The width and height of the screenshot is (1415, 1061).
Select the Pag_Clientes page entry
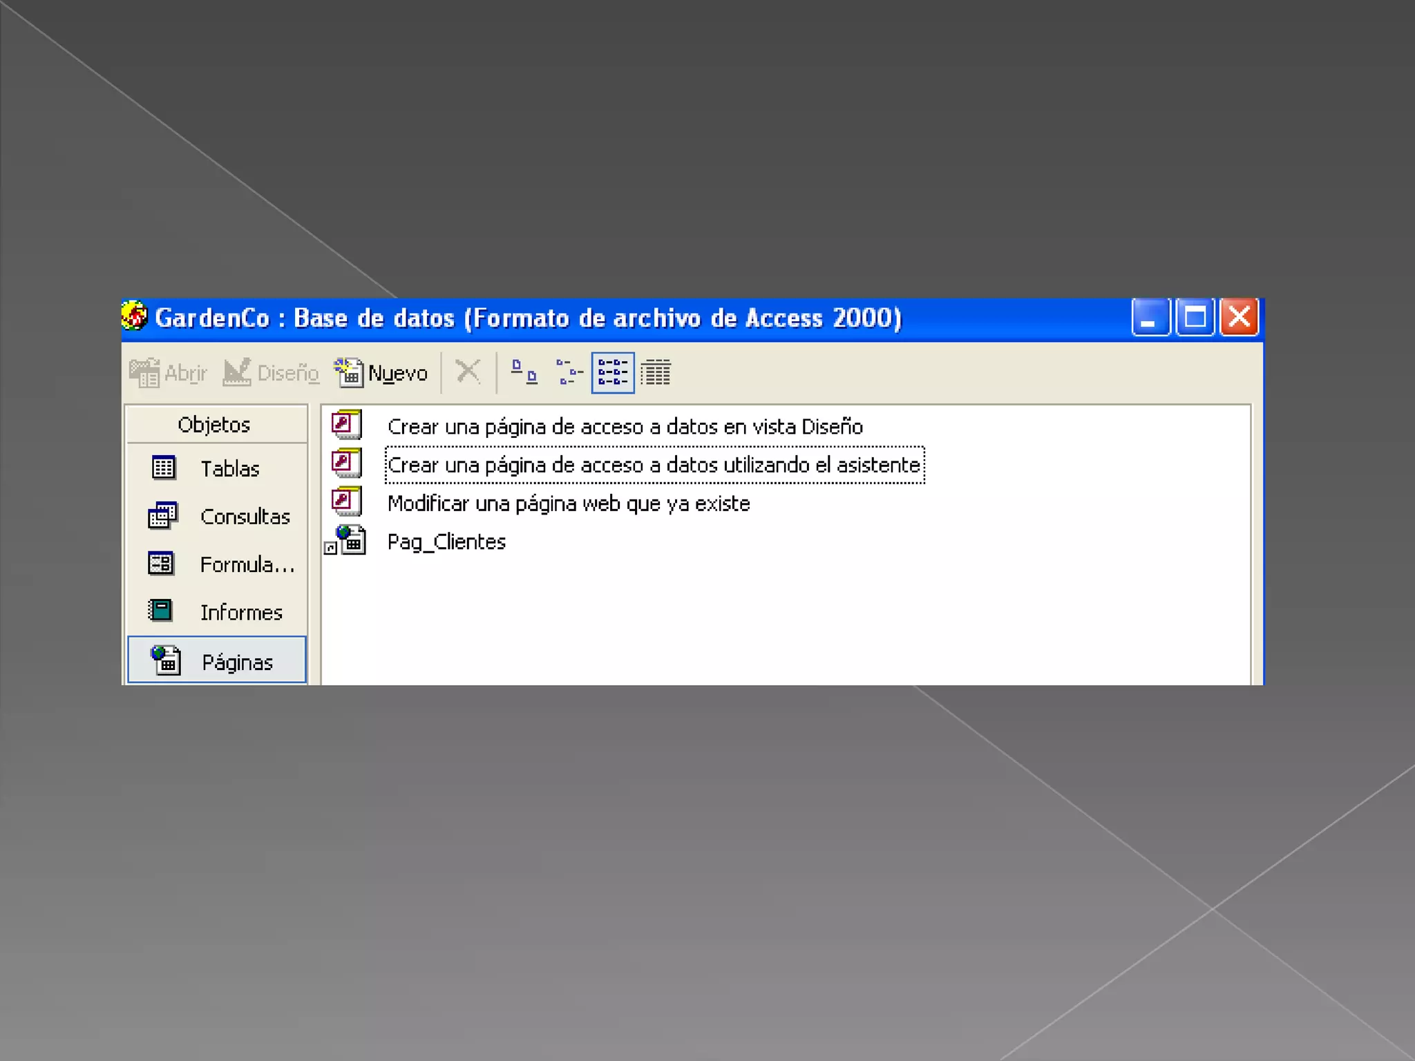(446, 542)
